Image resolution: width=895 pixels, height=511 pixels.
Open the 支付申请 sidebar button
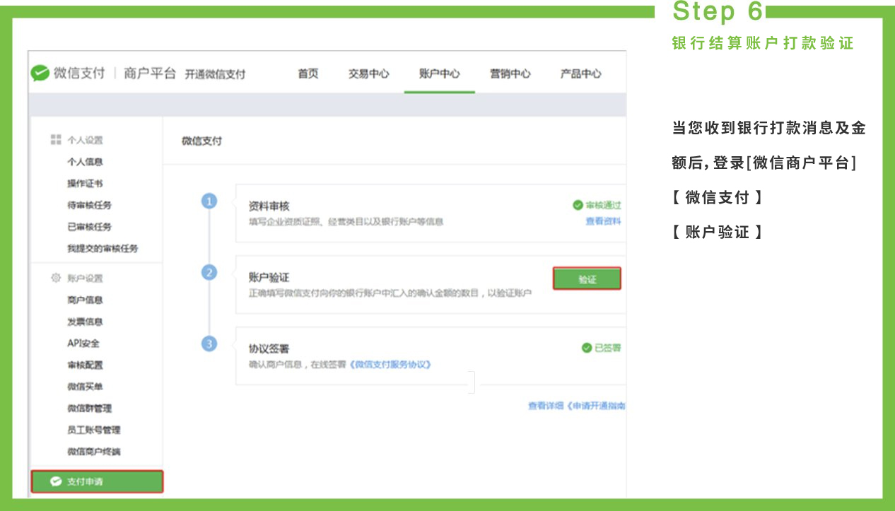(97, 481)
